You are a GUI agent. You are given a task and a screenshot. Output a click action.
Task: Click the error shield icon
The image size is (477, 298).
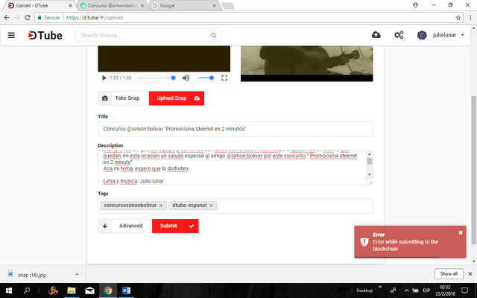pos(364,242)
